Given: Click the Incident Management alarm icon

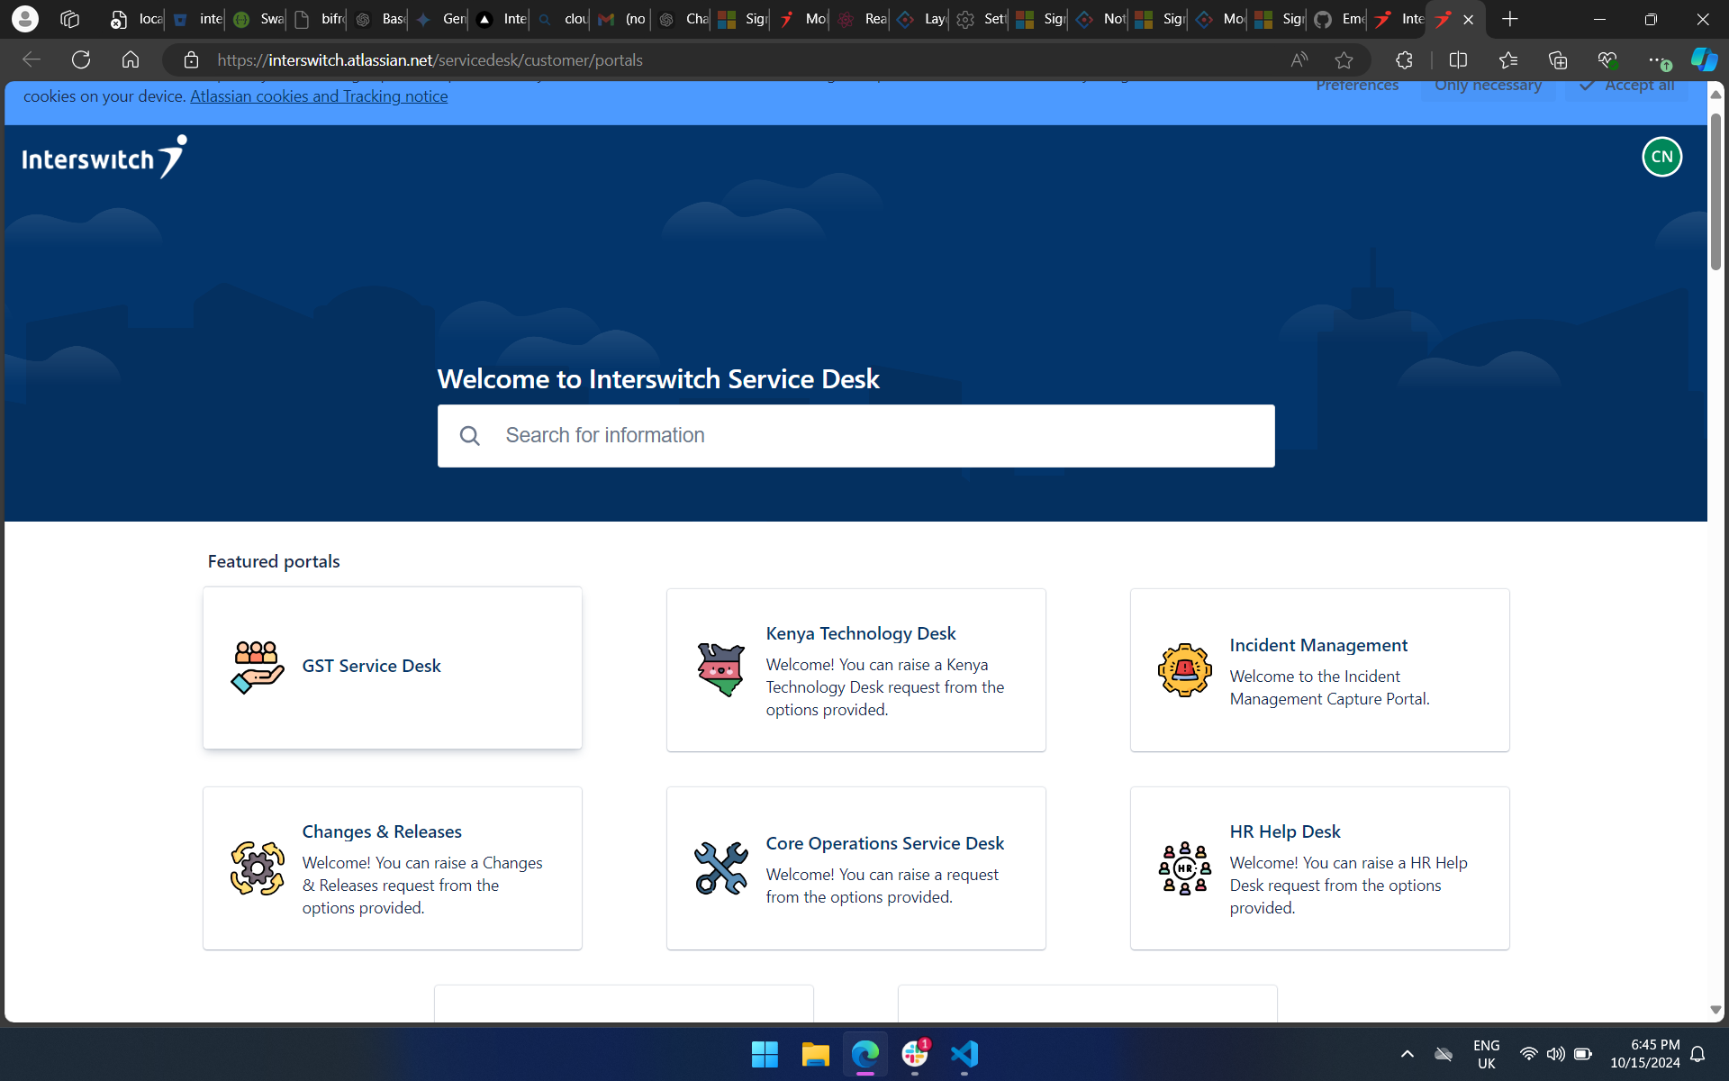Looking at the screenshot, I should coord(1184,669).
